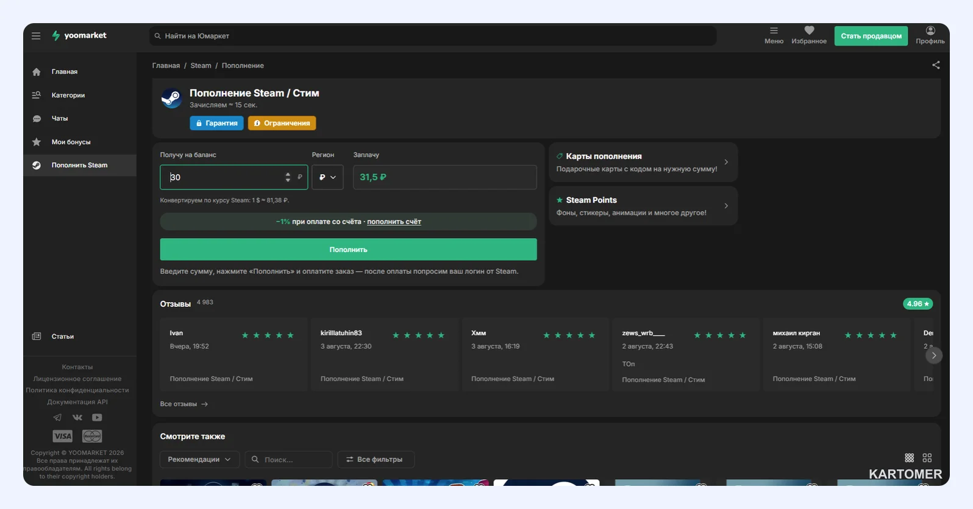
Task: Click the YouTube icon in footer
Action: click(x=97, y=418)
